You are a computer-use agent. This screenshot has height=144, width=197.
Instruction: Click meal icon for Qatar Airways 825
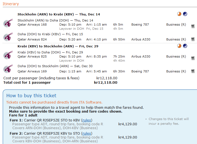coord(193,58)
